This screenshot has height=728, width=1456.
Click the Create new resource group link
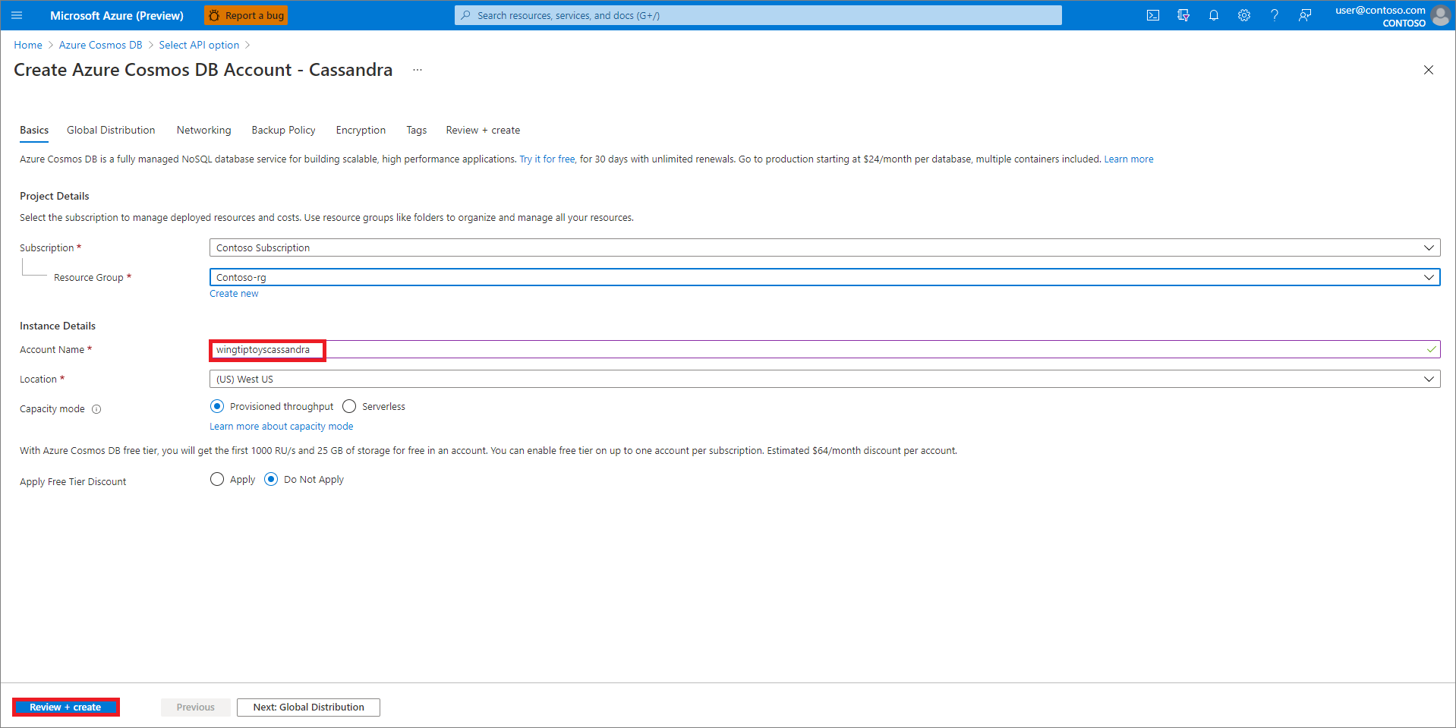point(234,293)
